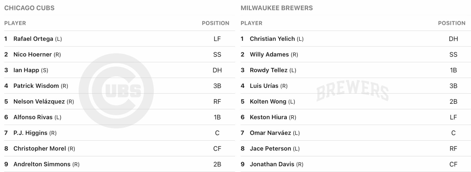
Task: Click the Chicago Cubs team heading
Action: (x=29, y=8)
